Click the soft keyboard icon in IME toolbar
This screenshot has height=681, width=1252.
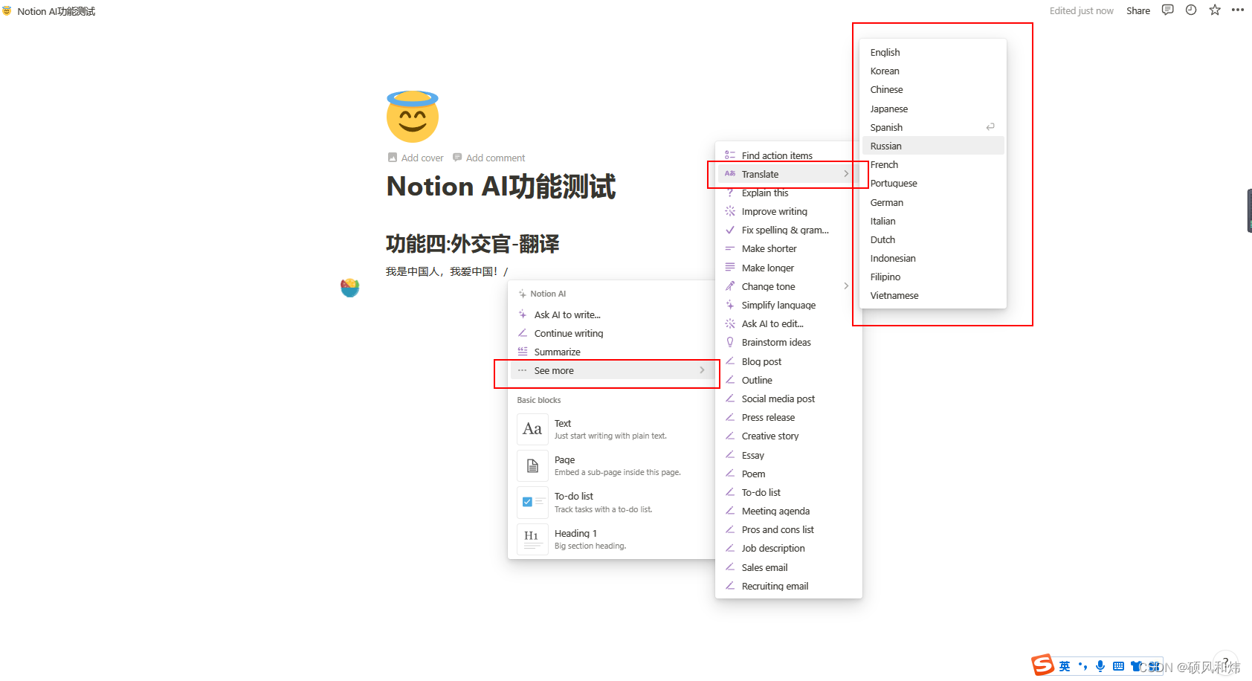coord(1118,666)
